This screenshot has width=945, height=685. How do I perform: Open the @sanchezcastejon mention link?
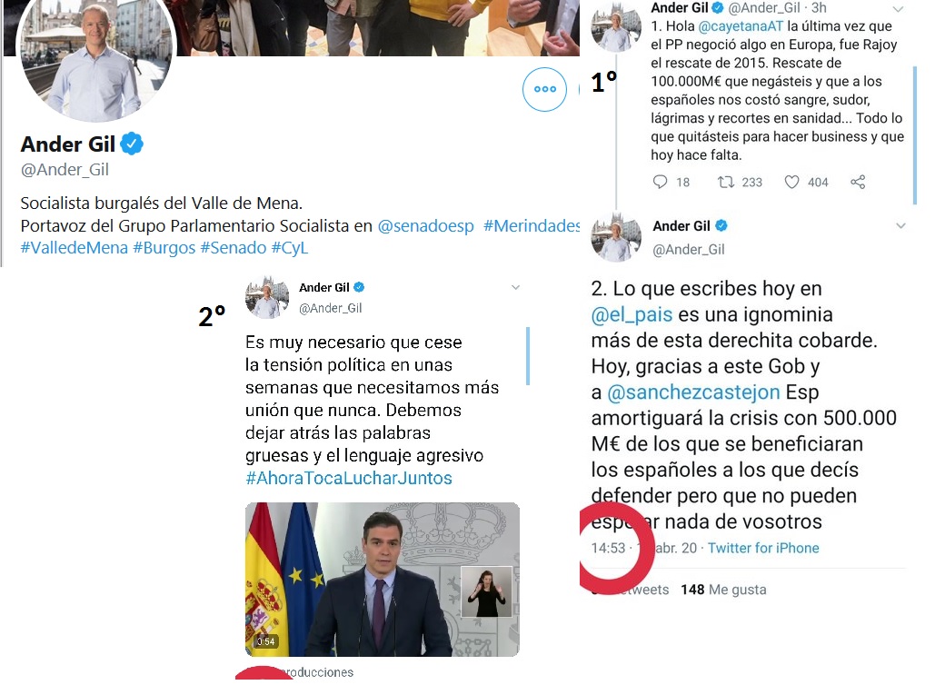click(693, 392)
